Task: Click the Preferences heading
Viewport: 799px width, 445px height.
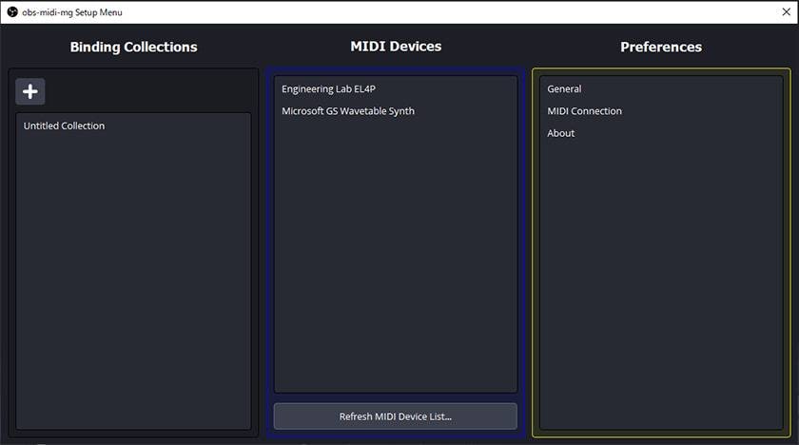Action: click(661, 47)
